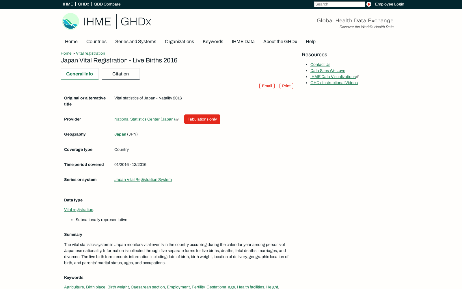Click the Subnationally representative list item
462x289 pixels.
point(101,220)
